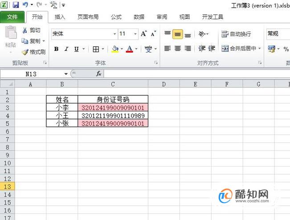The image size is (290, 220).
Task: Apply the yellow fill color bucket
Action: click(x=115, y=49)
